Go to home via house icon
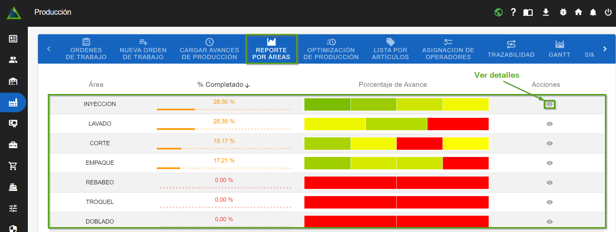Screen dimensions: 616x232 (578, 12)
